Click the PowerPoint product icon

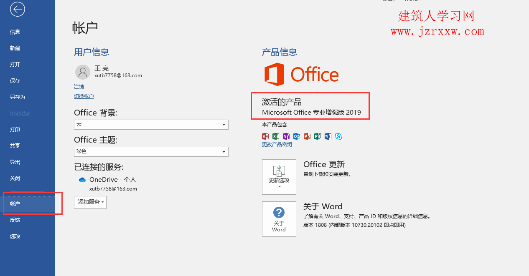307,136
